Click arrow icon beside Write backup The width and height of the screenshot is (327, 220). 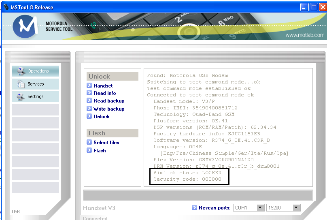(89, 108)
